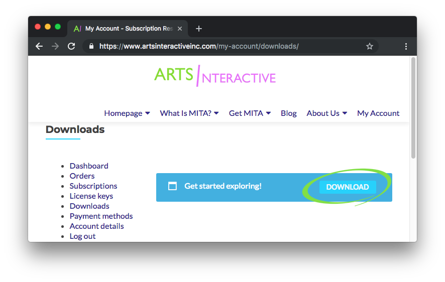Open the Blog menu item

[289, 113]
